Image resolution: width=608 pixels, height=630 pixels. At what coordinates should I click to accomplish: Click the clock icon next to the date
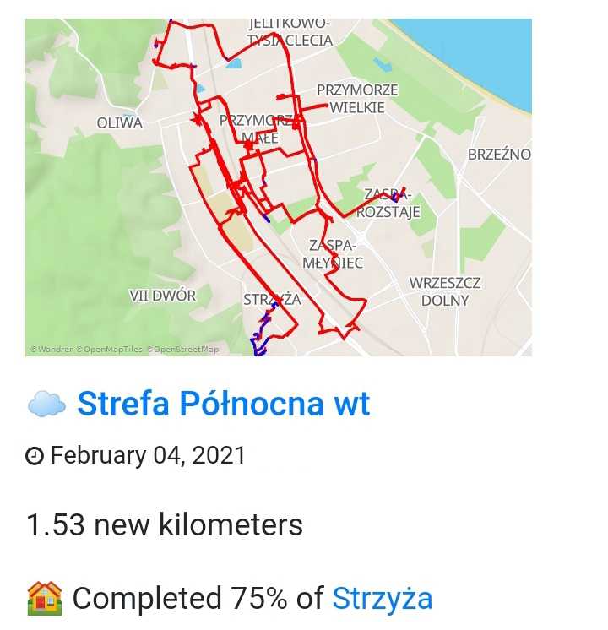click(34, 456)
